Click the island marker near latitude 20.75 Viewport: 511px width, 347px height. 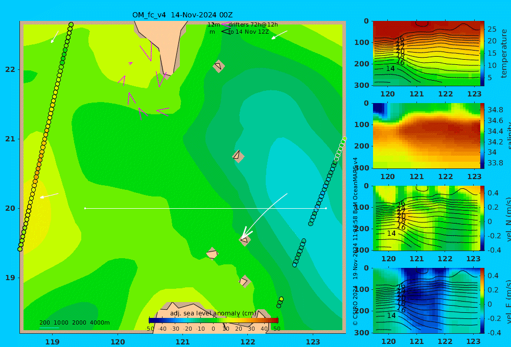point(238,156)
